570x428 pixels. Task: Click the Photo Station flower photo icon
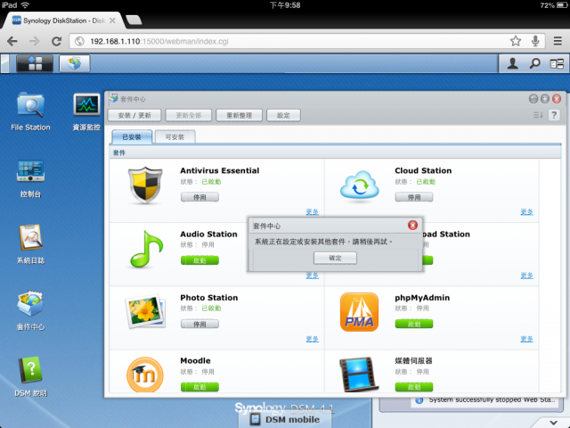tap(145, 312)
